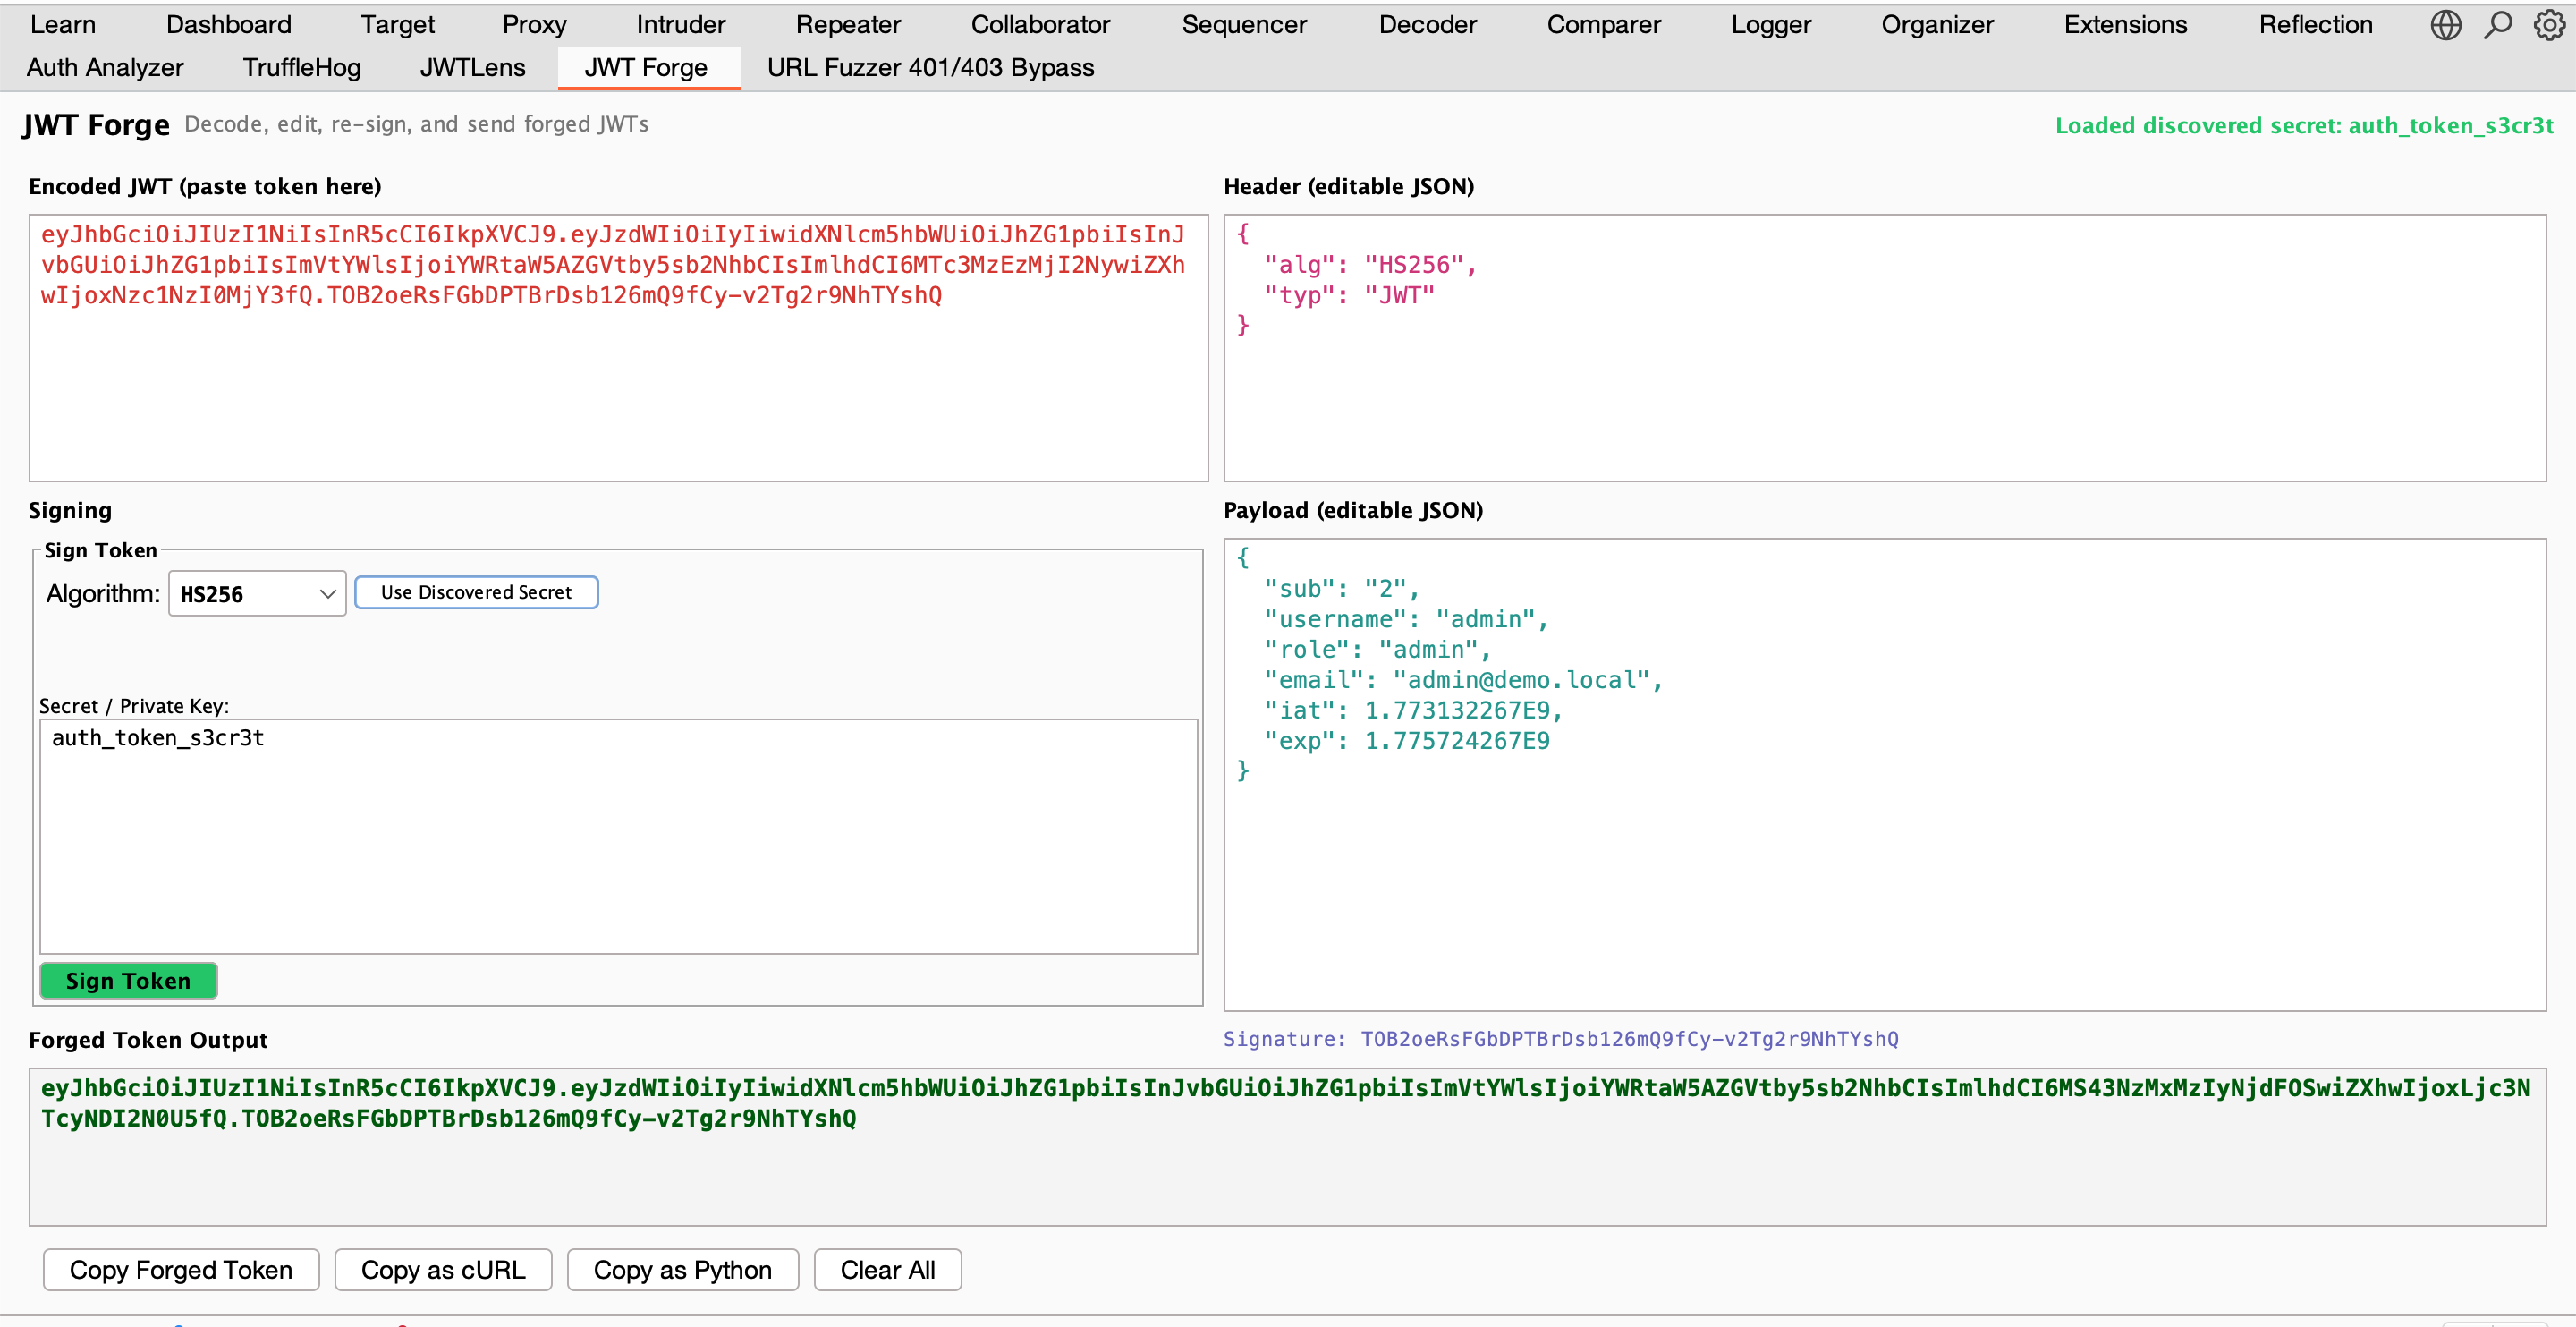Viewport: 2576px width, 1327px height.
Task: Clear all JWT Forge fields
Action: [x=887, y=1269]
